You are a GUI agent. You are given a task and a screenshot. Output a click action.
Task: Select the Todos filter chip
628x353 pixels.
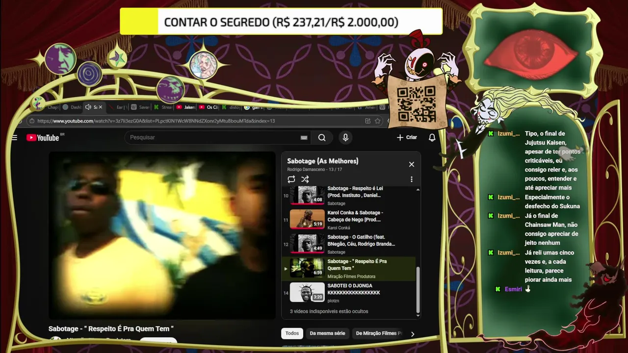click(292, 333)
